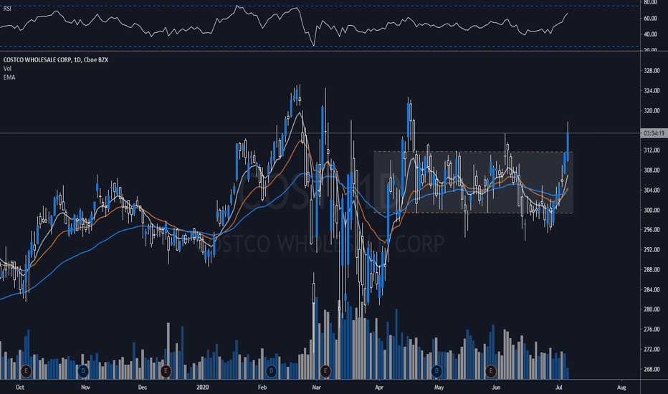Click the May time axis label
668x394 pixels.
pyautogui.click(x=439, y=388)
